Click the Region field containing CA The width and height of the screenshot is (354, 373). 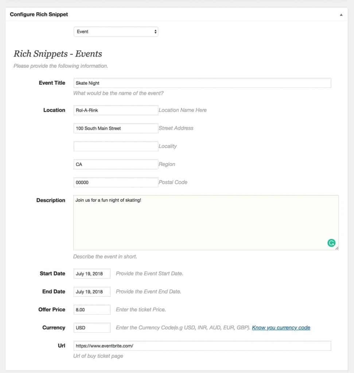[x=116, y=164]
